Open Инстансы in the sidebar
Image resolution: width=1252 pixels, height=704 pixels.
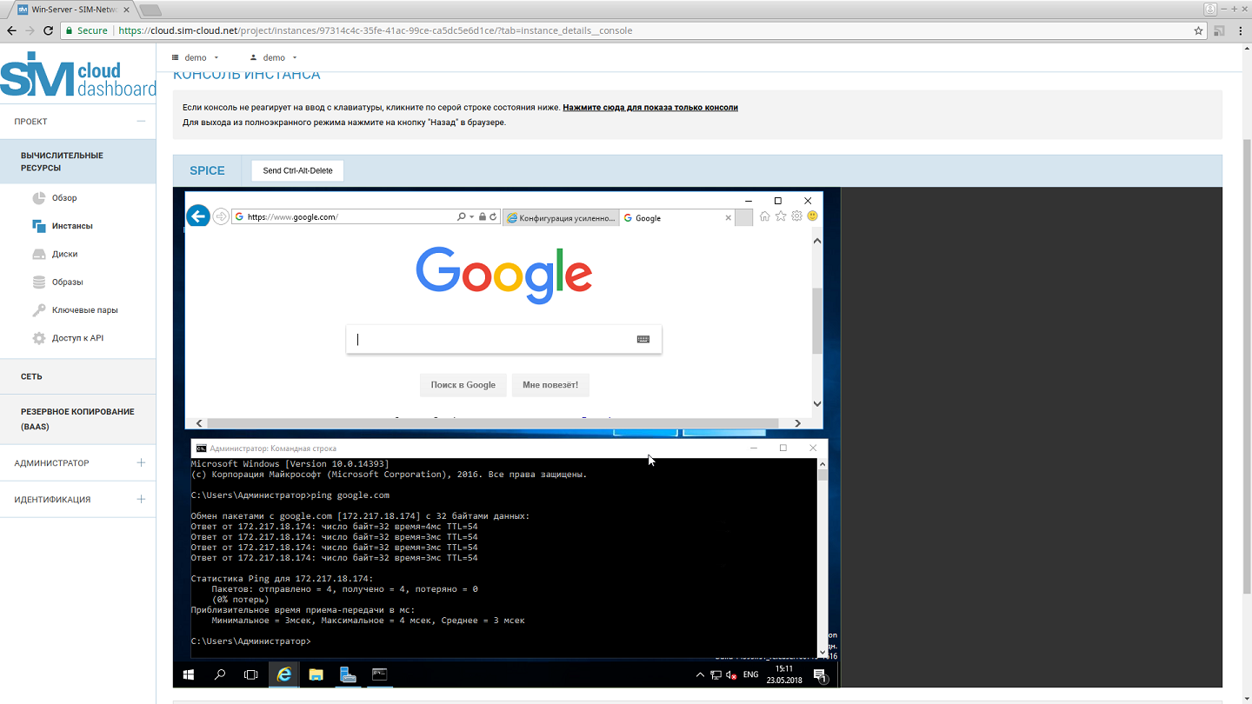(x=72, y=226)
